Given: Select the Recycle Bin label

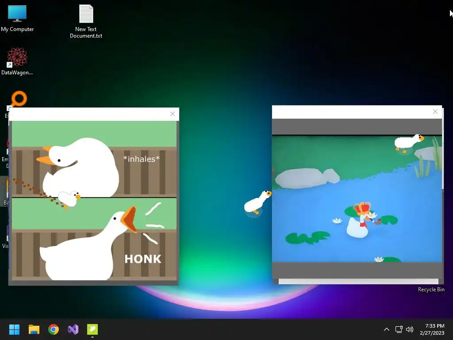Looking at the screenshot, I should 431,290.
